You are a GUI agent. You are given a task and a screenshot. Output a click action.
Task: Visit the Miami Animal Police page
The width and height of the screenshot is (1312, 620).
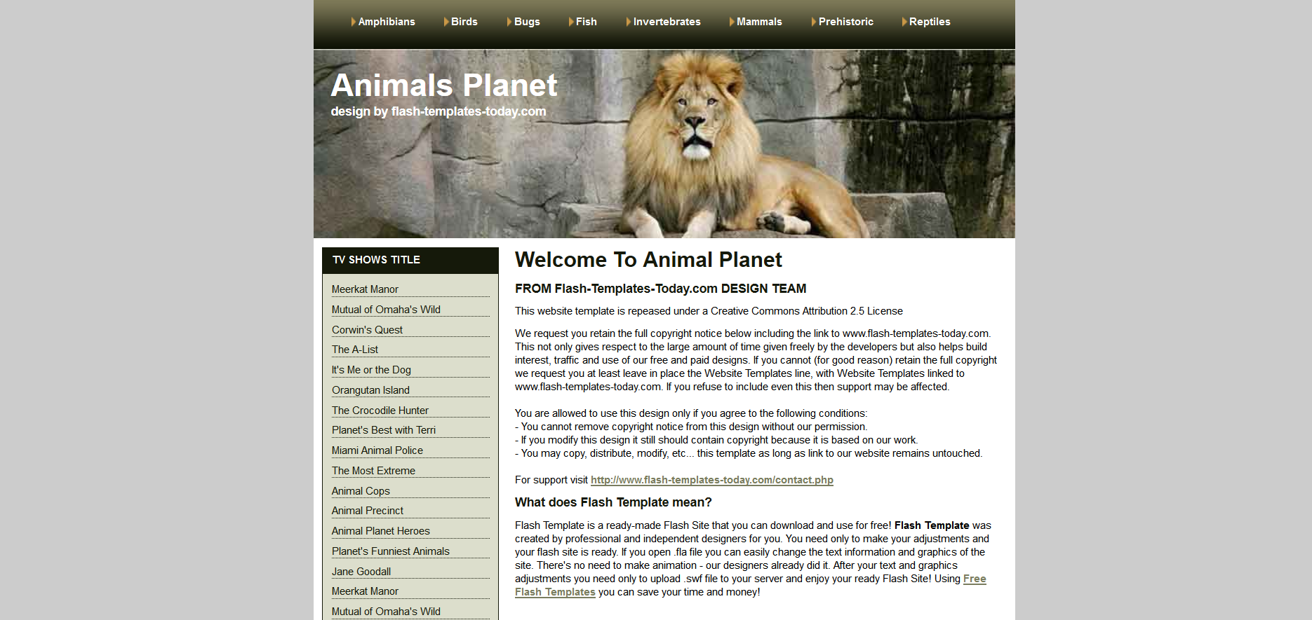pyautogui.click(x=377, y=450)
